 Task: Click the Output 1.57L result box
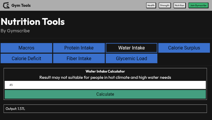[x=105, y=109]
